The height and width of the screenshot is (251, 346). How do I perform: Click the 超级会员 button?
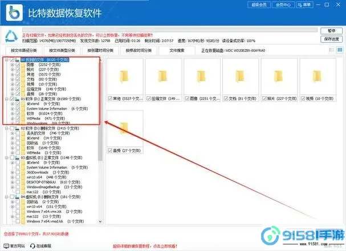259,5
